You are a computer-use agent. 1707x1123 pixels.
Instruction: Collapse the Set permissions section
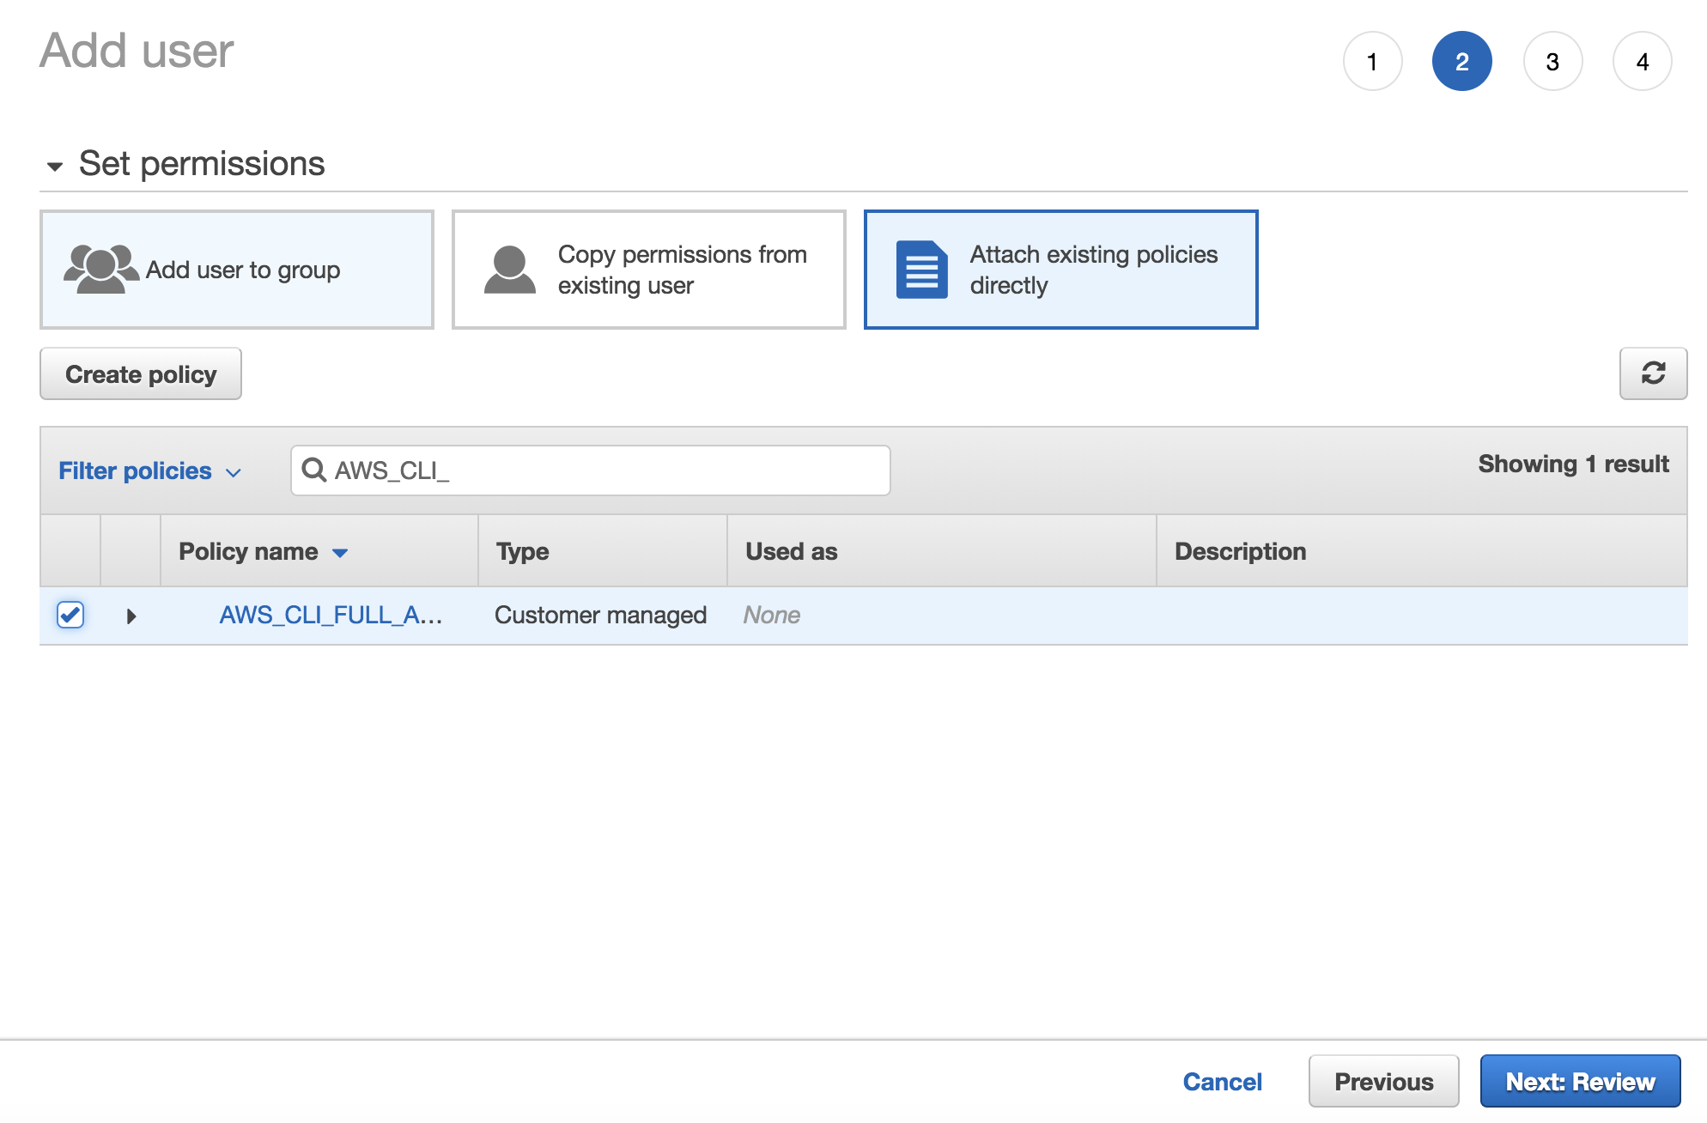tap(55, 165)
